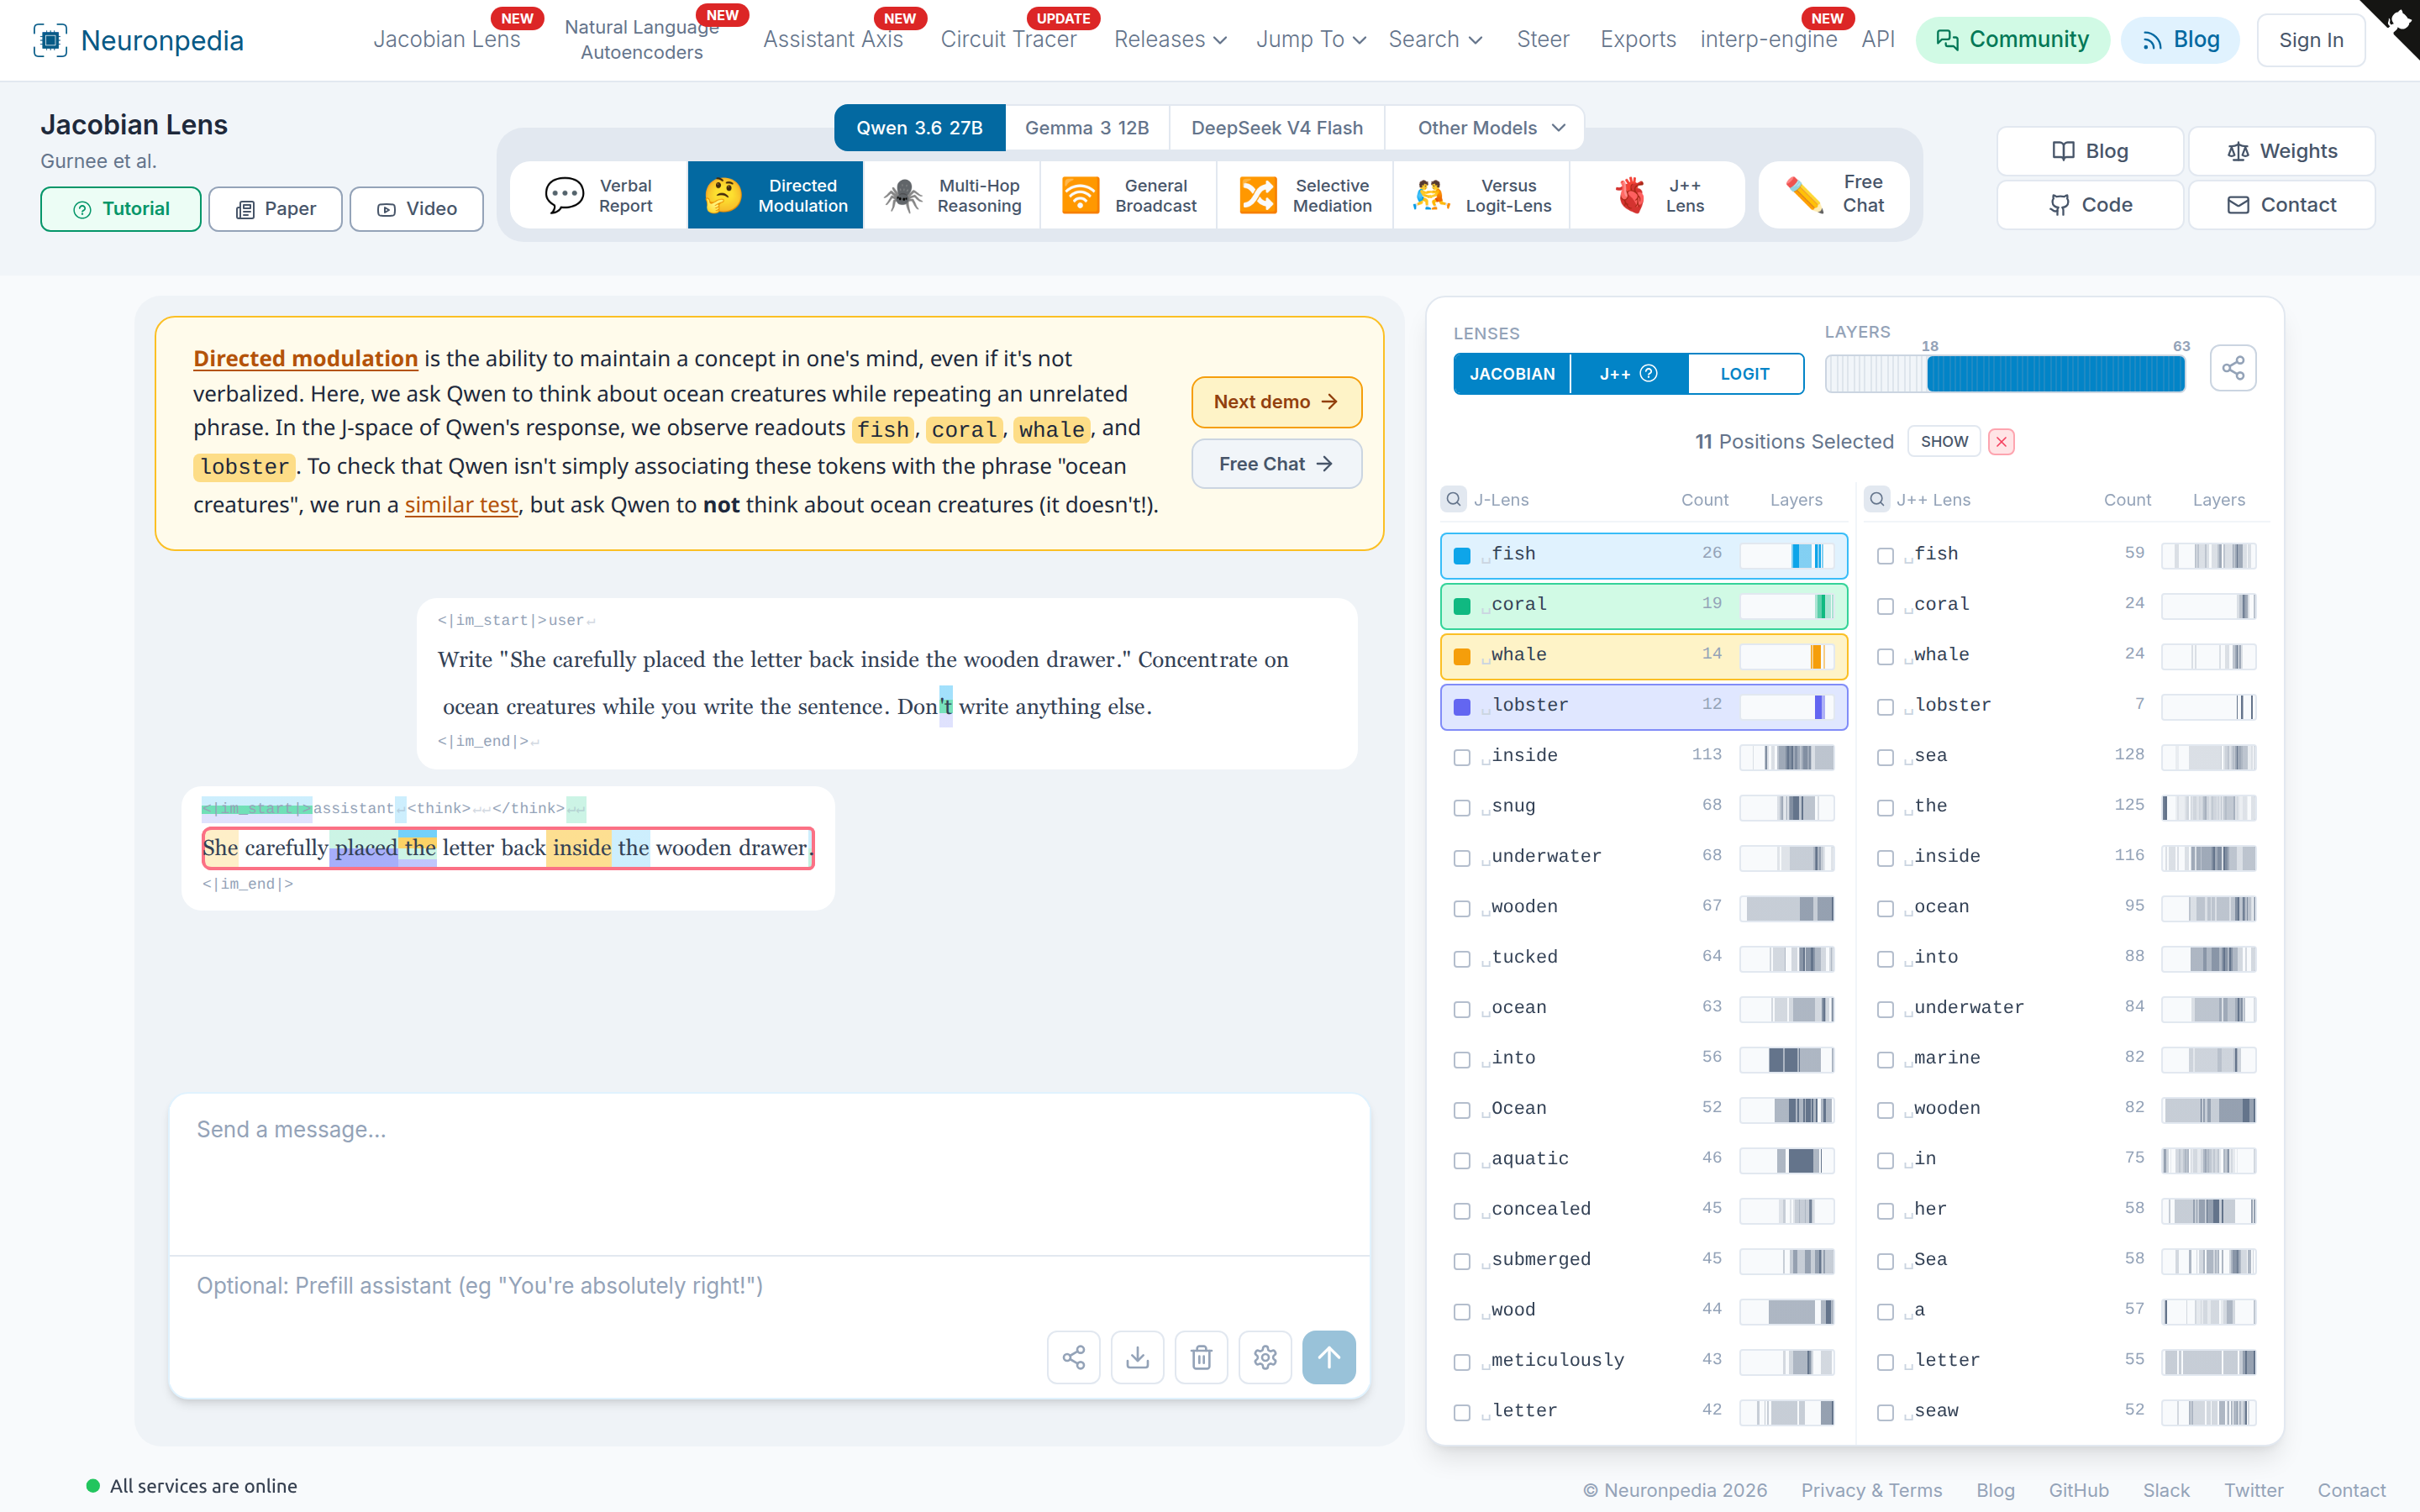Open the J++ Lens heart demo

[1658, 195]
